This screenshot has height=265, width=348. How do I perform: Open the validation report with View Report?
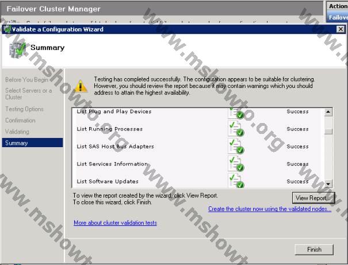click(313, 198)
